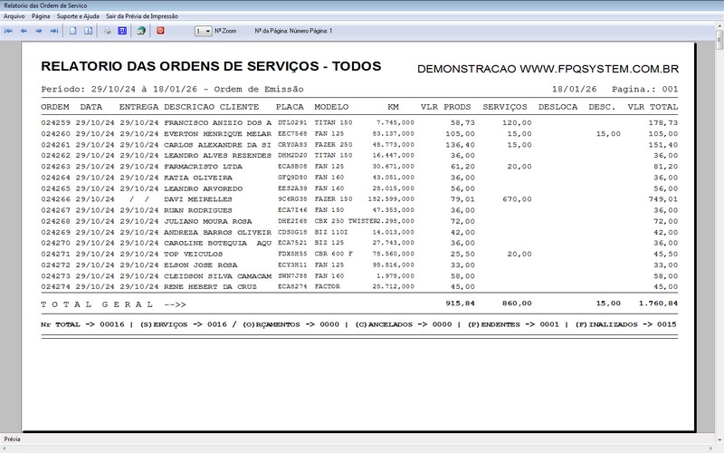
Task: Click the globe email icon
Action: point(141,31)
